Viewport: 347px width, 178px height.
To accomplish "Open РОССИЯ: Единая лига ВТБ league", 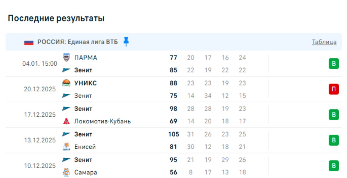I will (x=78, y=42).
